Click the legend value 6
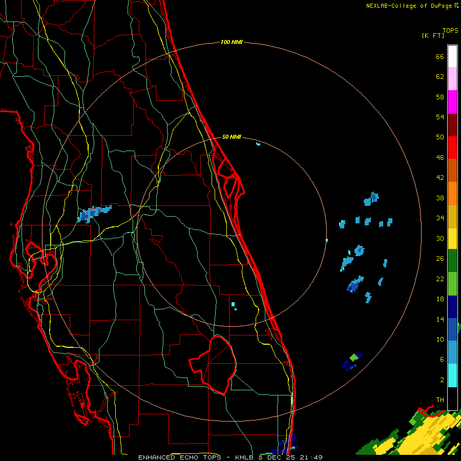Image resolution: width=461 pixels, height=461 pixels. tap(442, 360)
